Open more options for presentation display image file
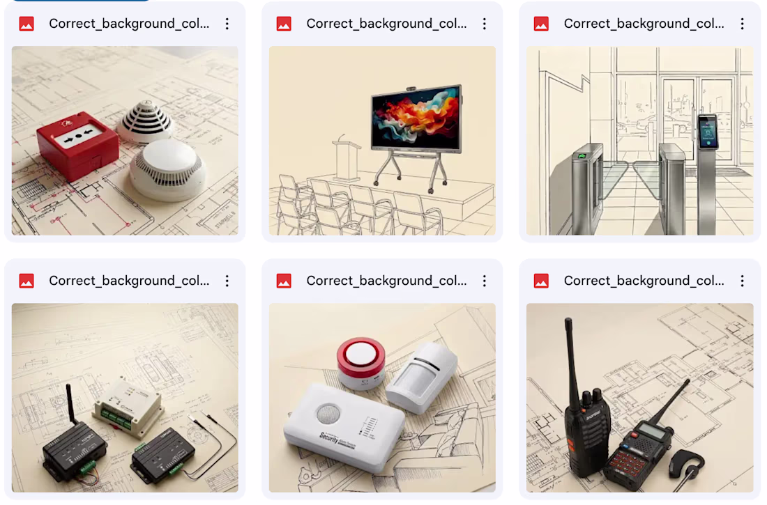767x505 pixels. click(485, 24)
